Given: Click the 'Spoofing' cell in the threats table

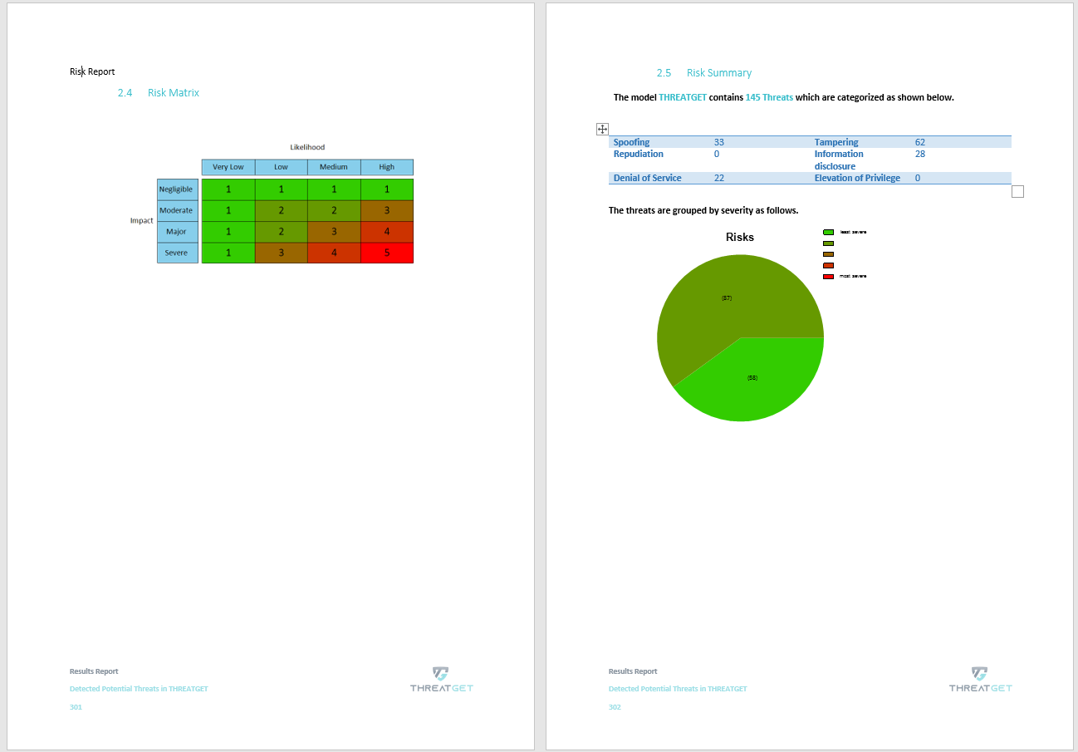Looking at the screenshot, I should (630, 142).
